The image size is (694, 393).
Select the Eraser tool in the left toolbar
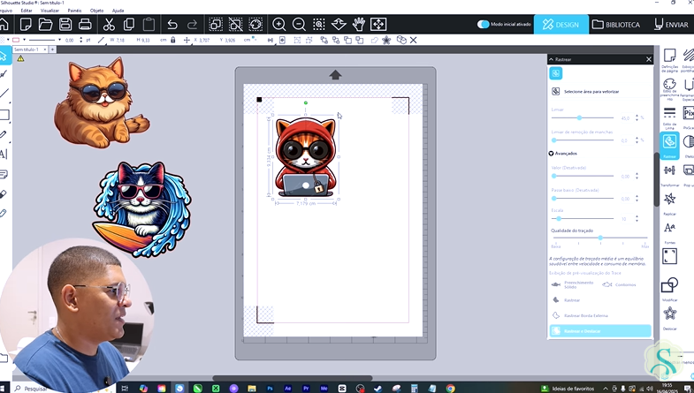click(4, 193)
